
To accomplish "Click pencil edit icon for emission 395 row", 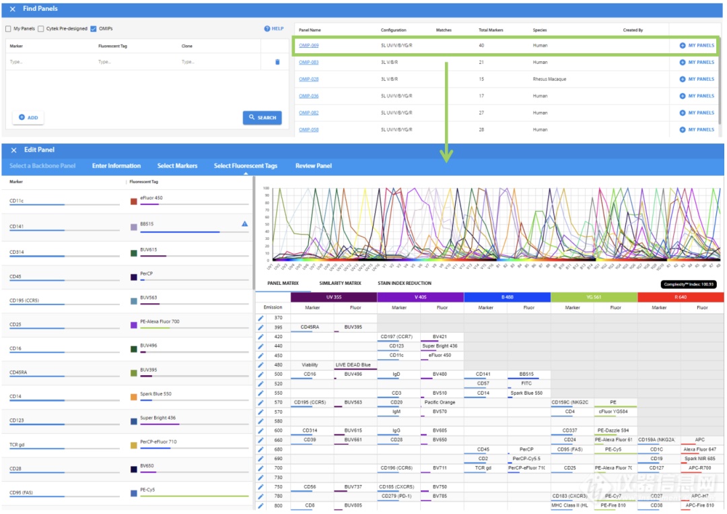I will pos(261,327).
